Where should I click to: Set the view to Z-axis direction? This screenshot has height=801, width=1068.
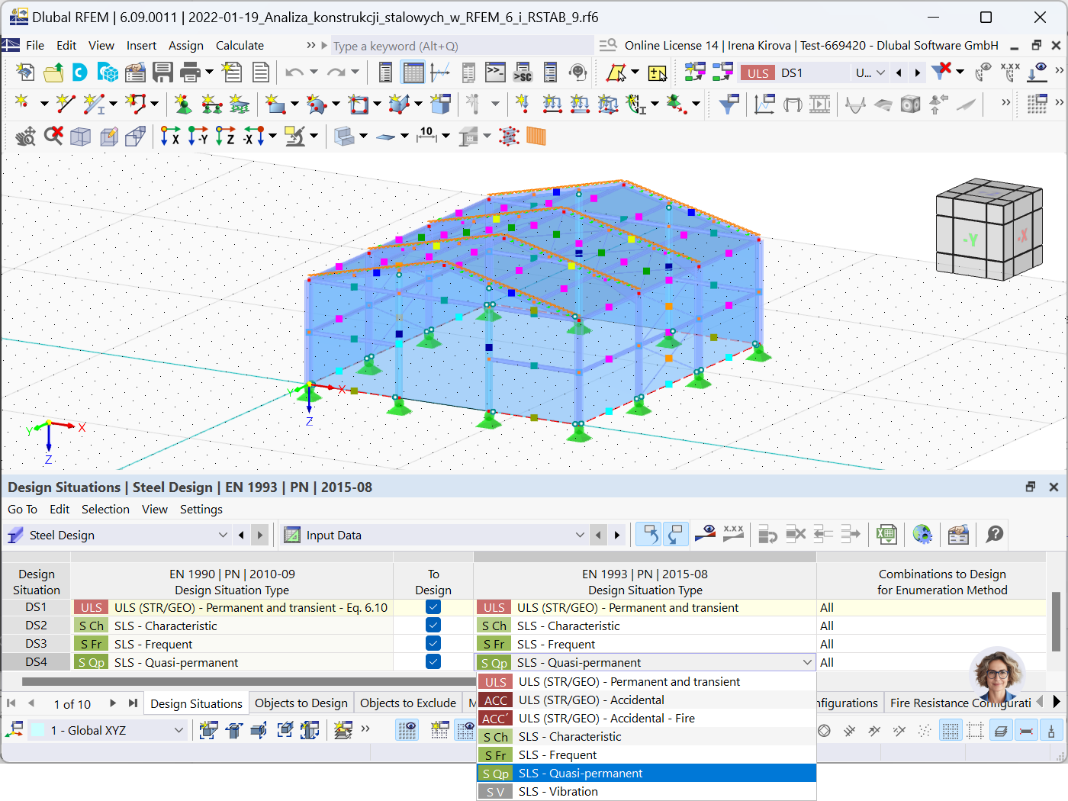point(225,136)
